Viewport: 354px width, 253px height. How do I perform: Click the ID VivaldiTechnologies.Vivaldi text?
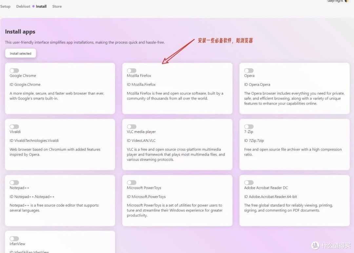click(34, 140)
